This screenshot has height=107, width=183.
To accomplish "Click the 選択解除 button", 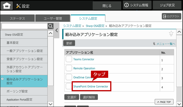I will pos(89,97).
